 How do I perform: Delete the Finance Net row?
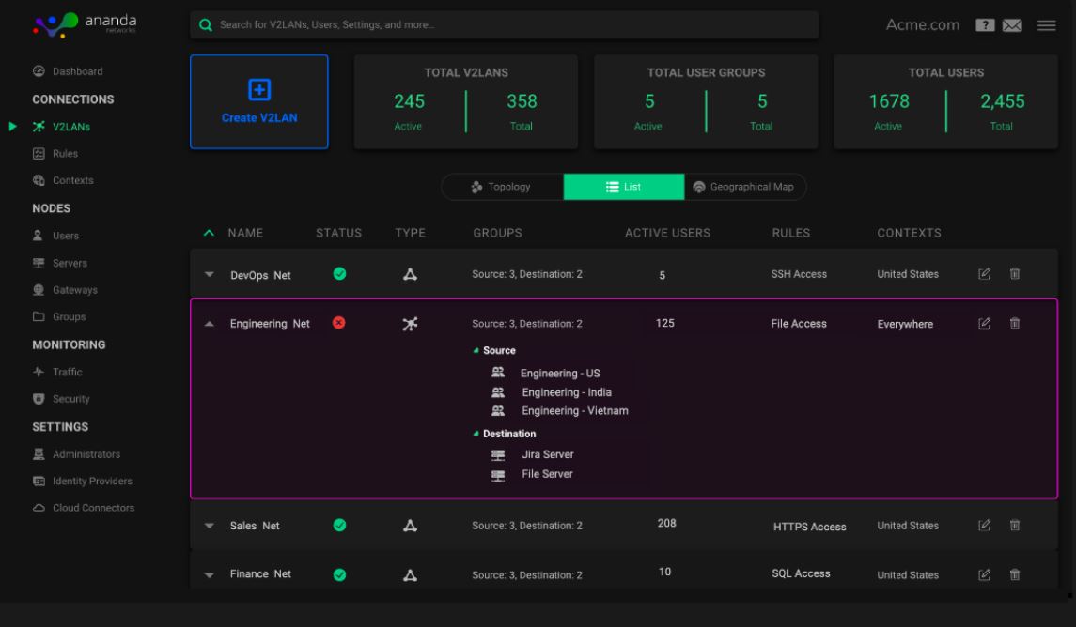pyautogui.click(x=1014, y=575)
